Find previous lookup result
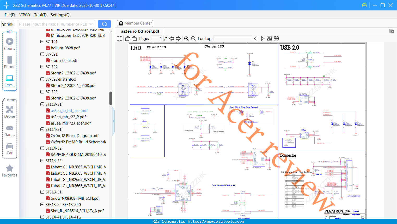 click(256, 38)
